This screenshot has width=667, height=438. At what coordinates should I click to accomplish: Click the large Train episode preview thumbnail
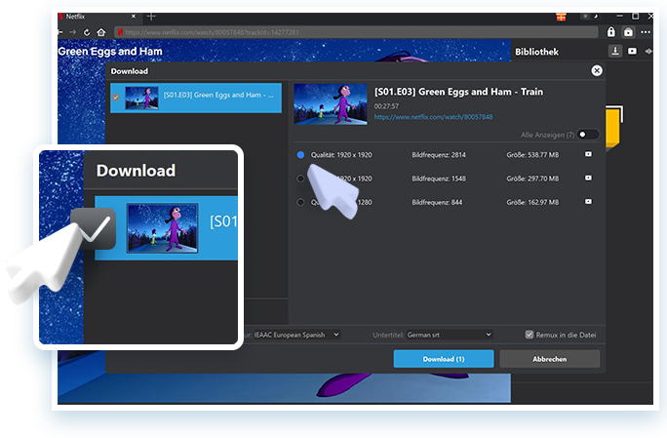click(331, 103)
